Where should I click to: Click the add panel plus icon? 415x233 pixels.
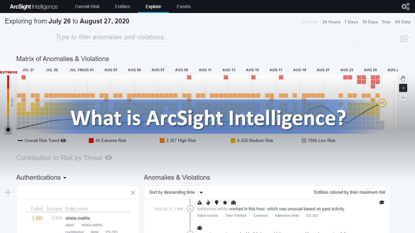(x=8, y=193)
